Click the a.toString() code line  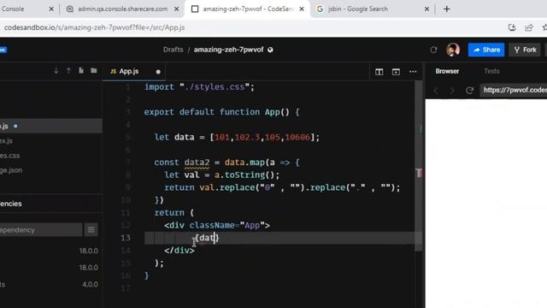[222, 175]
